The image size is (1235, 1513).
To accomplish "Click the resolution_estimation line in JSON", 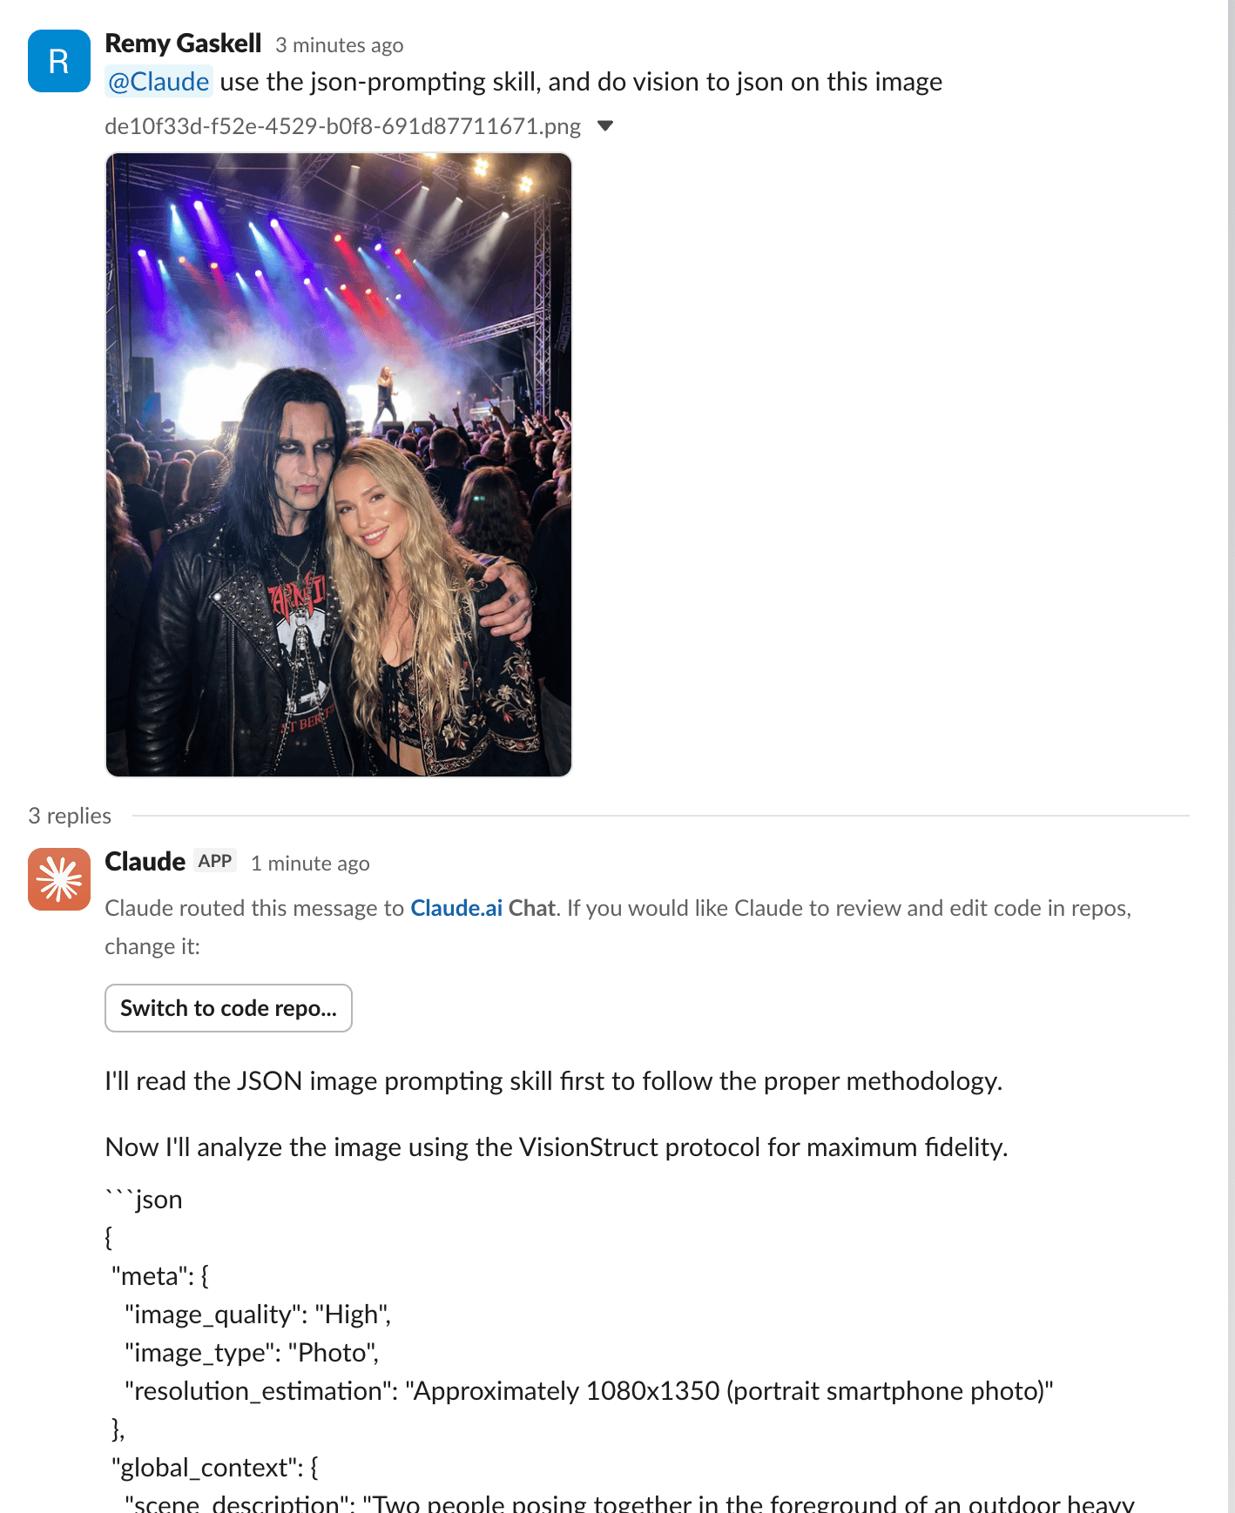I will [589, 1391].
